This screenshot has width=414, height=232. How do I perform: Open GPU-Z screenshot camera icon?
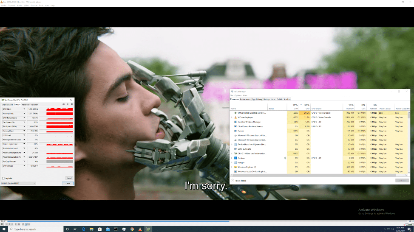point(63,104)
